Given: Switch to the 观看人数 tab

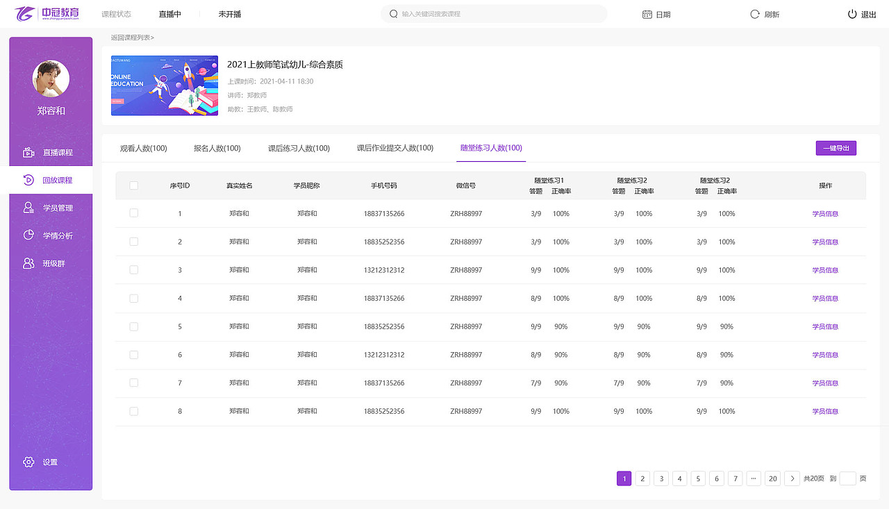Looking at the screenshot, I should 145,148.
